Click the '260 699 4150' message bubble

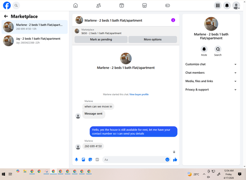(x=93, y=146)
